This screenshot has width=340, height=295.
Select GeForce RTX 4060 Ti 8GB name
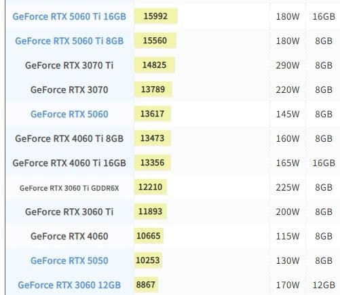(x=69, y=138)
